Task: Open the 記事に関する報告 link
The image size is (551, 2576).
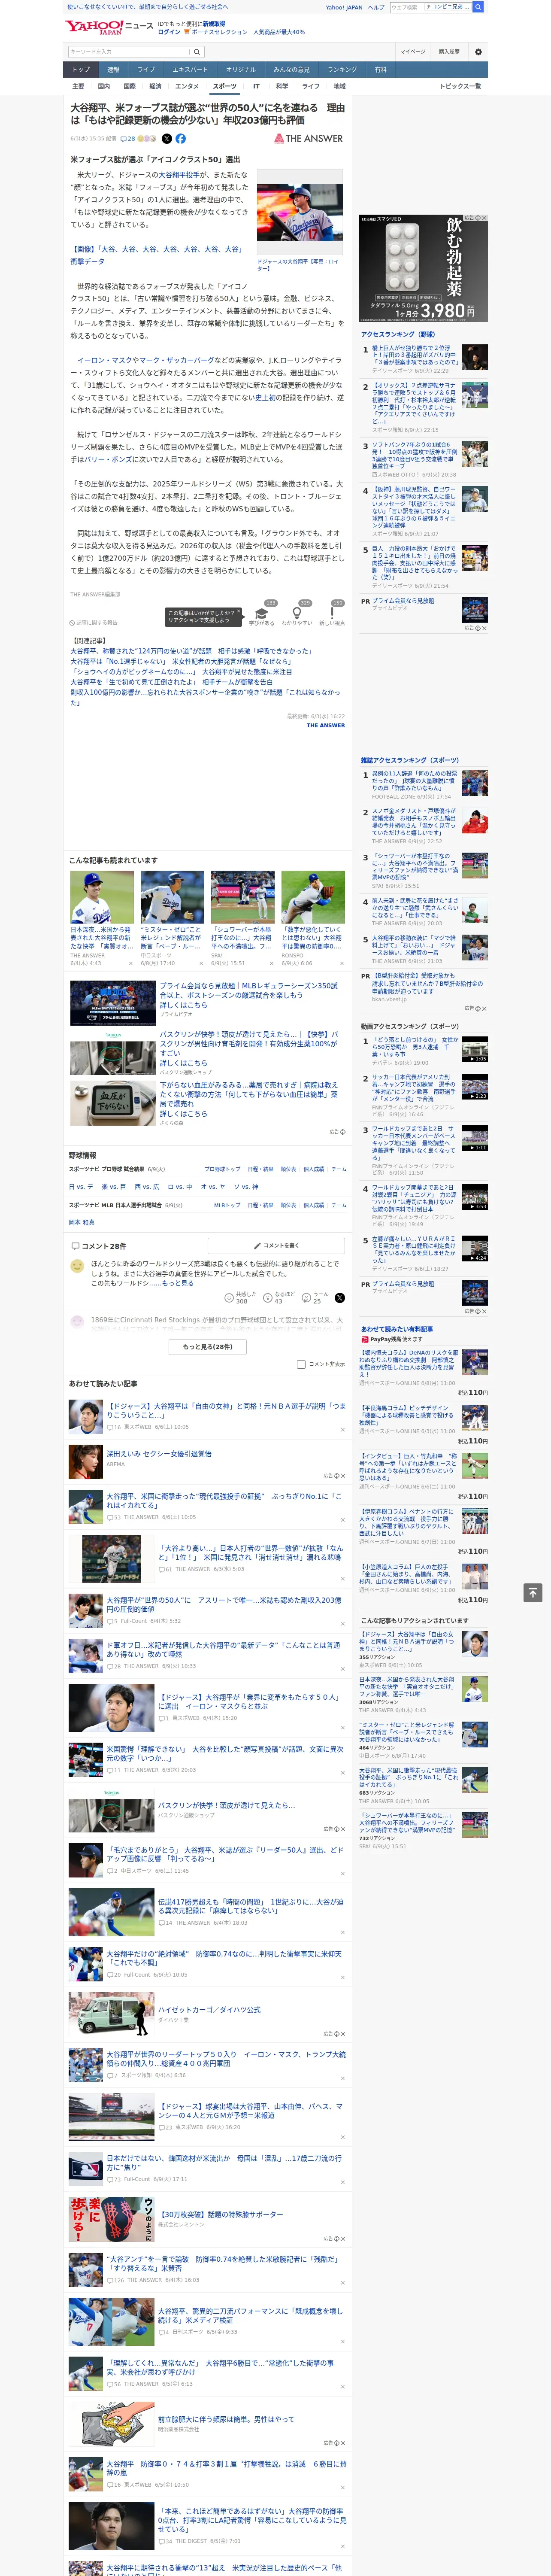Action: tap(94, 623)
